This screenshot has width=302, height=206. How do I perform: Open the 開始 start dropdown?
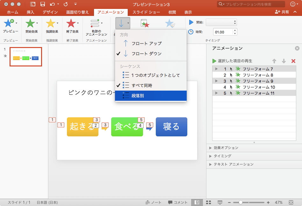[221, 22]
